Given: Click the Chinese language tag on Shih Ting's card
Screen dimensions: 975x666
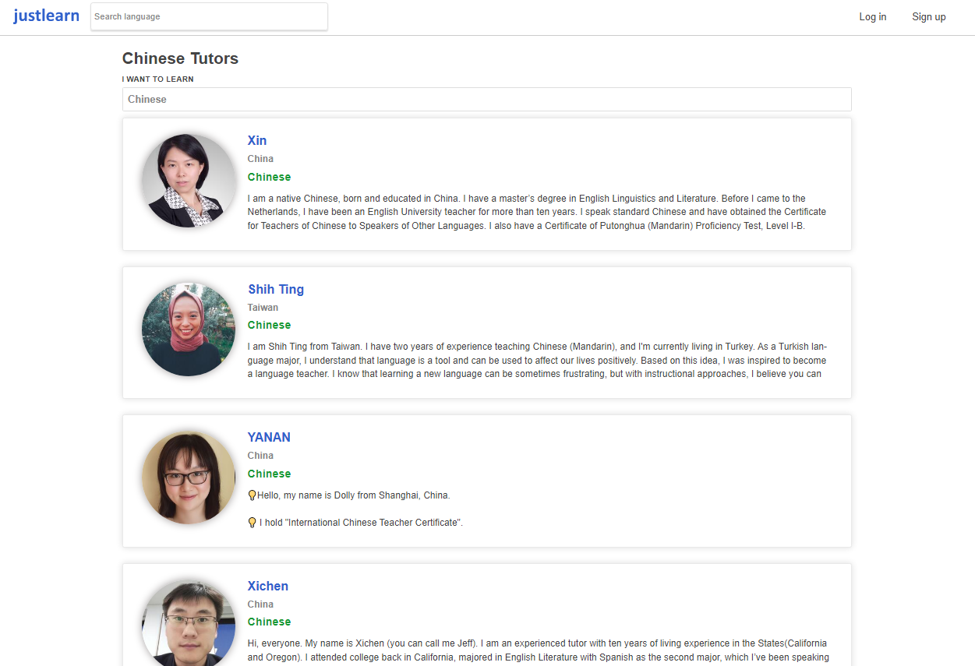Looking at the screenshot, I should point(269,326).
